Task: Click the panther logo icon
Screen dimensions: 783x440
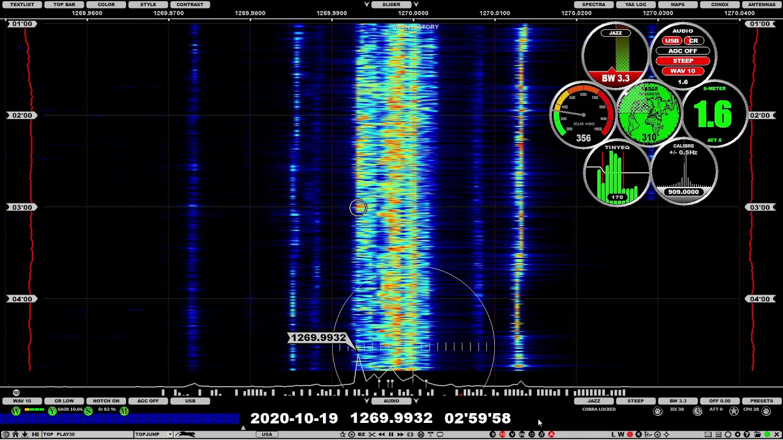Action: pos(185,435)
